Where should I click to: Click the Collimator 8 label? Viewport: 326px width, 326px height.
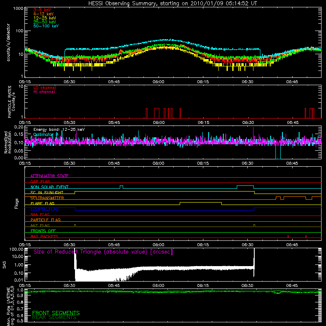(46, 134)
